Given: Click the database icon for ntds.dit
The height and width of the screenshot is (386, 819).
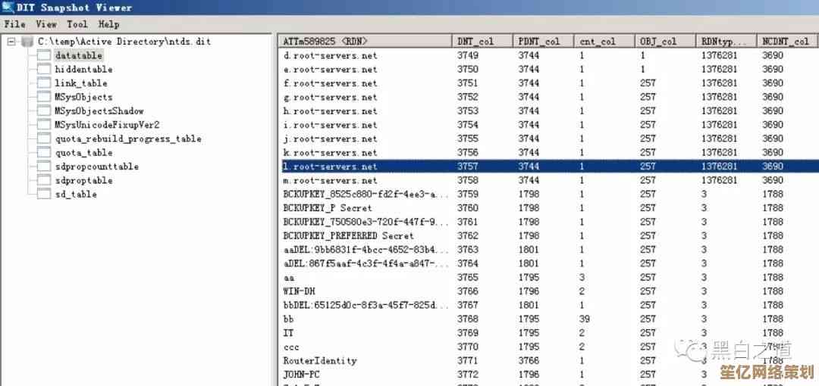Looking at the screenshot, I should (x=27, y=42).
